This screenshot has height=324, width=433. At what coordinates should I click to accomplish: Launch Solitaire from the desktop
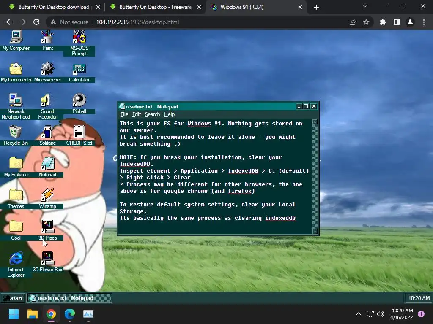click(47, 135)
